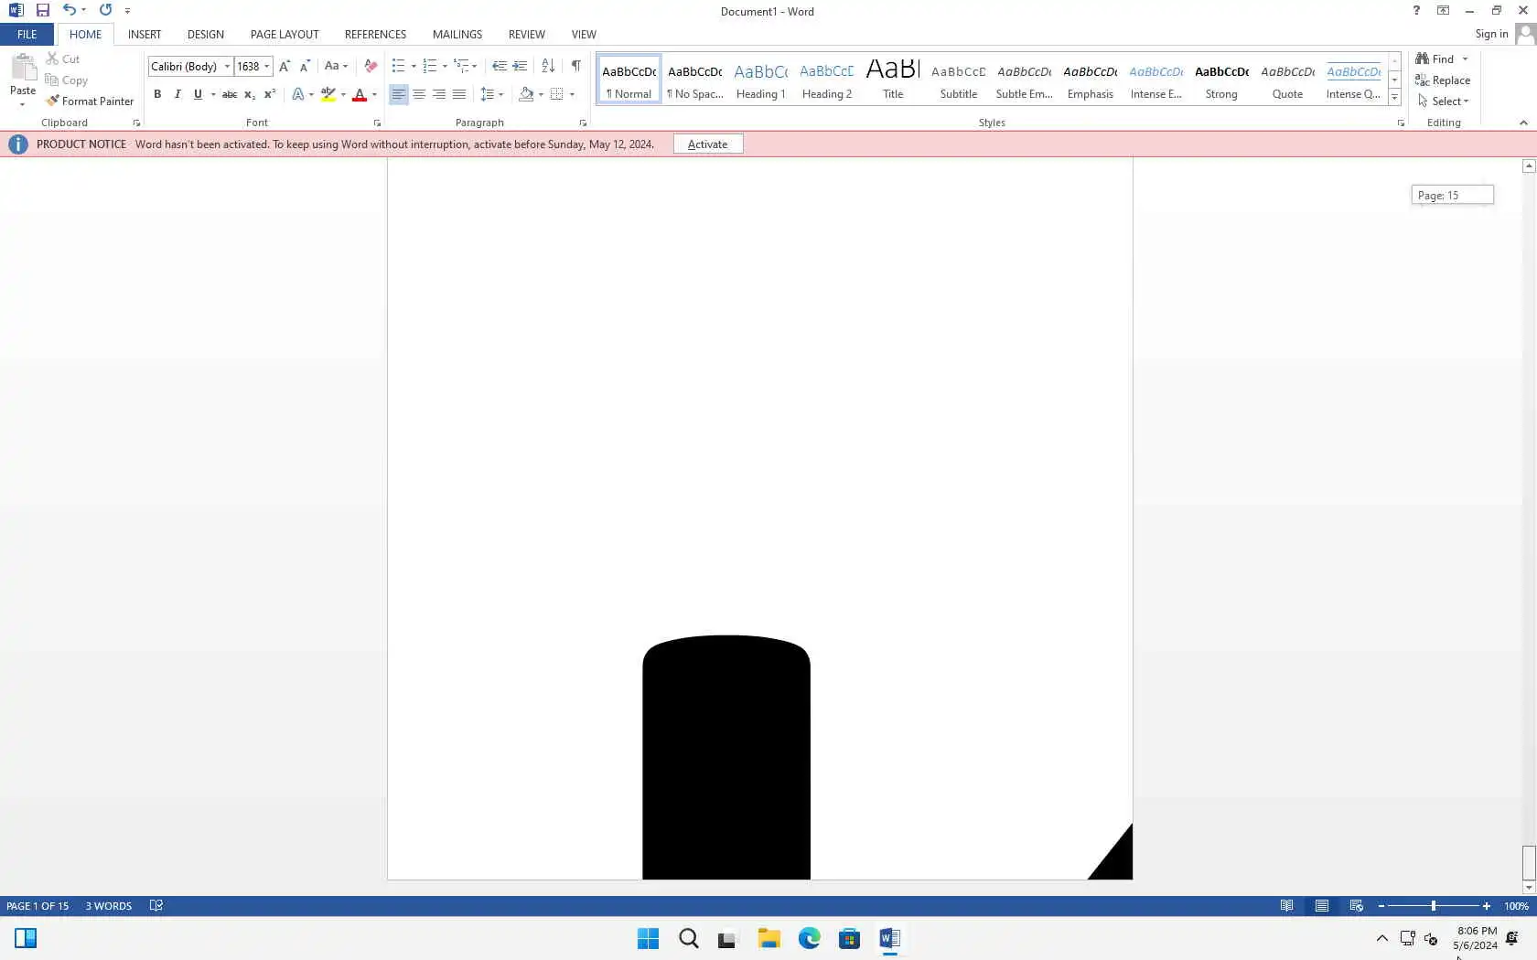Screen dimensions: 1537x960
Task: Apply the Heading 1 style
Action: (761, 80)
